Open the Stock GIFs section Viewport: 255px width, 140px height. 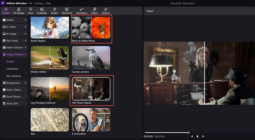(15, 103)
